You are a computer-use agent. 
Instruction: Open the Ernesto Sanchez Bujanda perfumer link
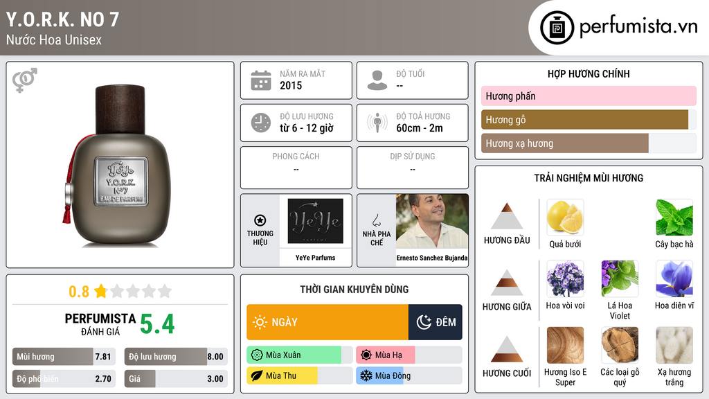(x=432, y=258)
